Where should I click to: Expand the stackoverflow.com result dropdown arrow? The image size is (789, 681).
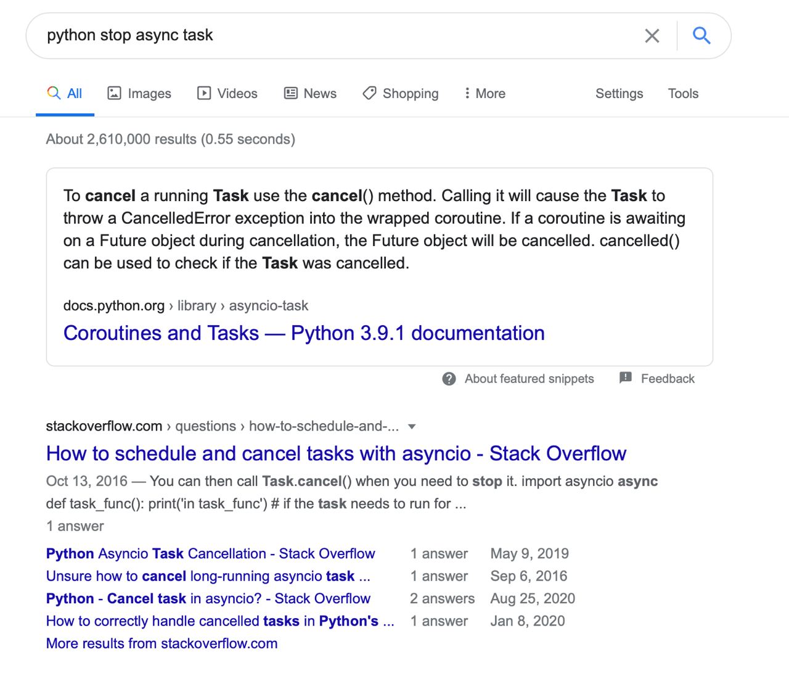click(x=412, y=427)
